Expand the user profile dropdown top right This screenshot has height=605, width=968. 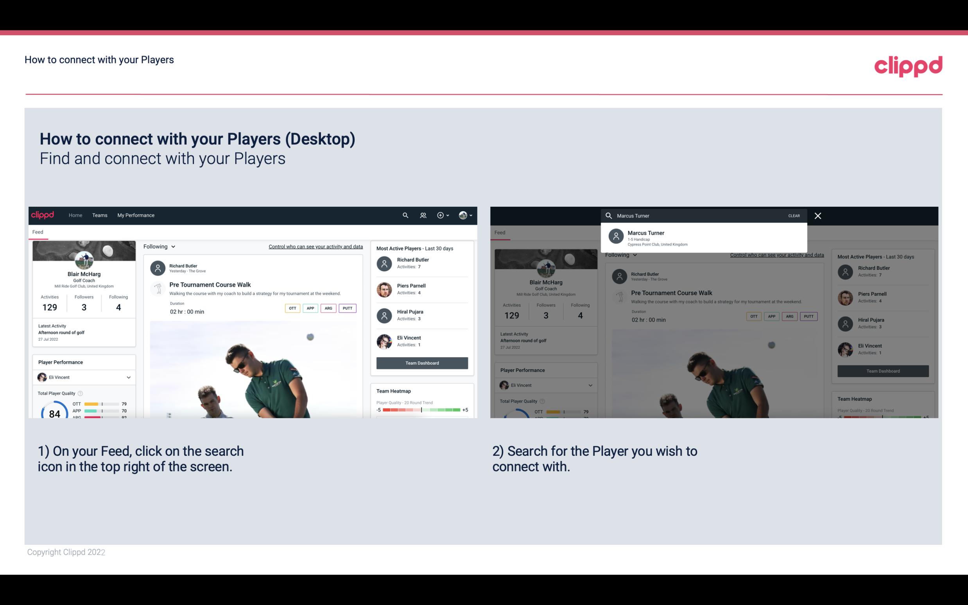pos(465,215)
